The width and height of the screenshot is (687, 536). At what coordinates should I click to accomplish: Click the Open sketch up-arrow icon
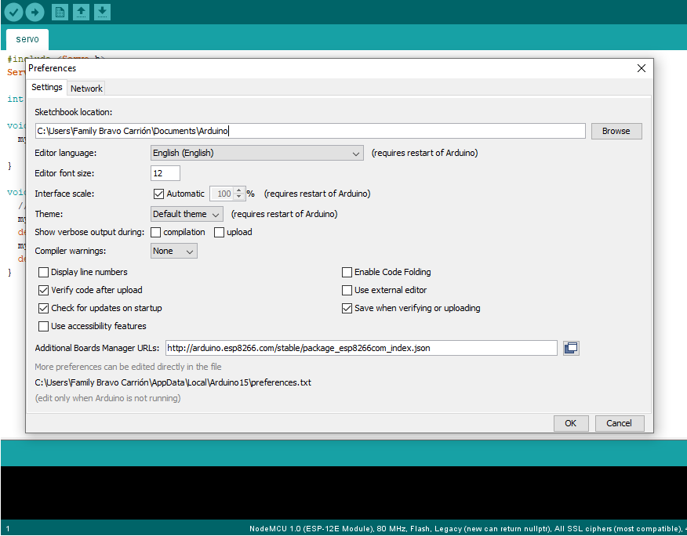81,13
